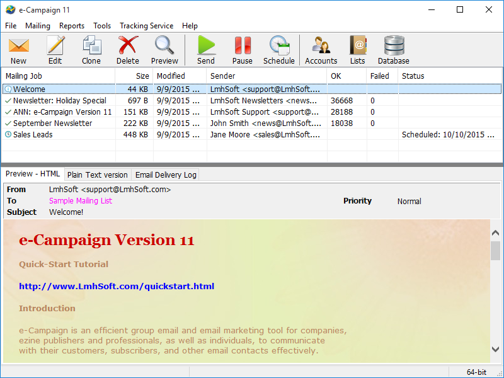This screenshot has height=378, width=504.
Task: Click checkmark icon of Newsletter: Holiday Special
Action: click(8, 101)
